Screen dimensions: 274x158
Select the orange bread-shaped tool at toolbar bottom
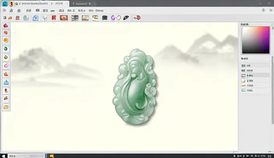pos(6,107)
